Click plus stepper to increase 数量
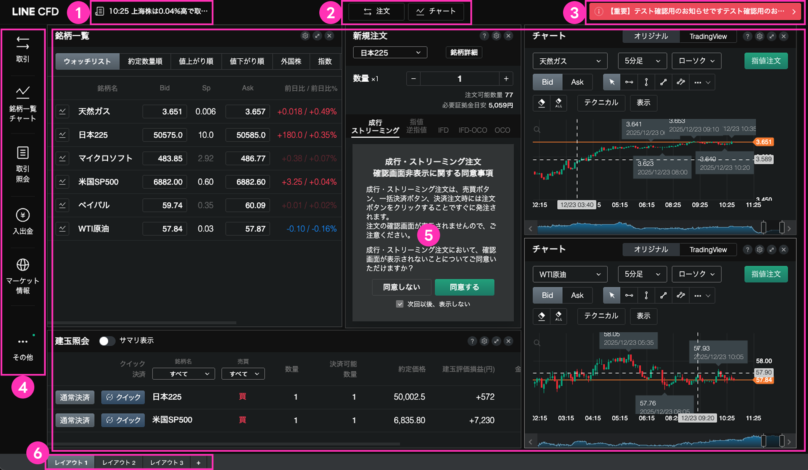Viewport: 808px width, 470px height. coord(506,79)
